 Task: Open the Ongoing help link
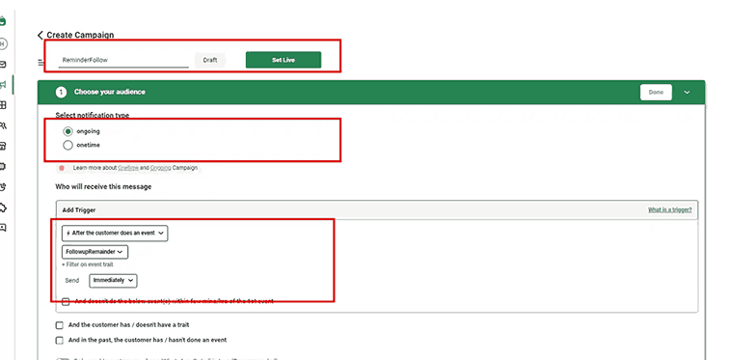coord(161,168)
